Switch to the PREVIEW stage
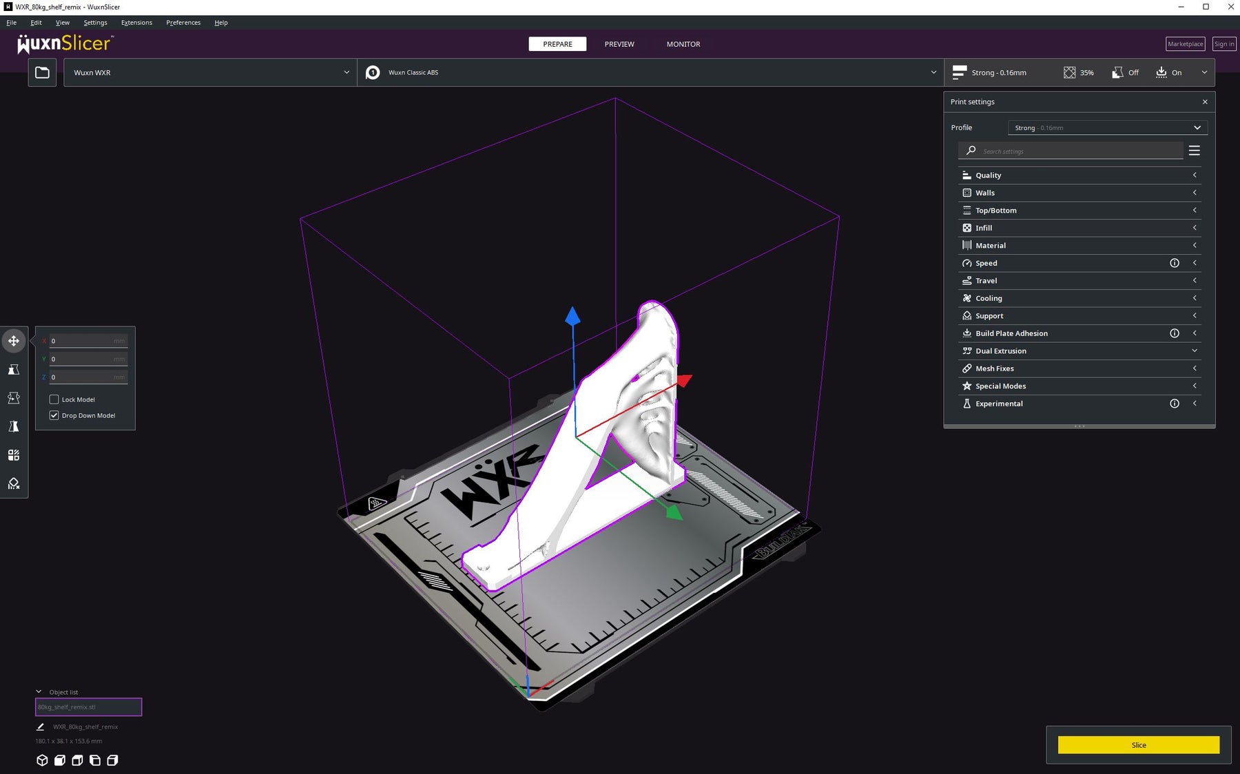The height and width of the screenshot is (774, 1240). (x=619, y=44)
